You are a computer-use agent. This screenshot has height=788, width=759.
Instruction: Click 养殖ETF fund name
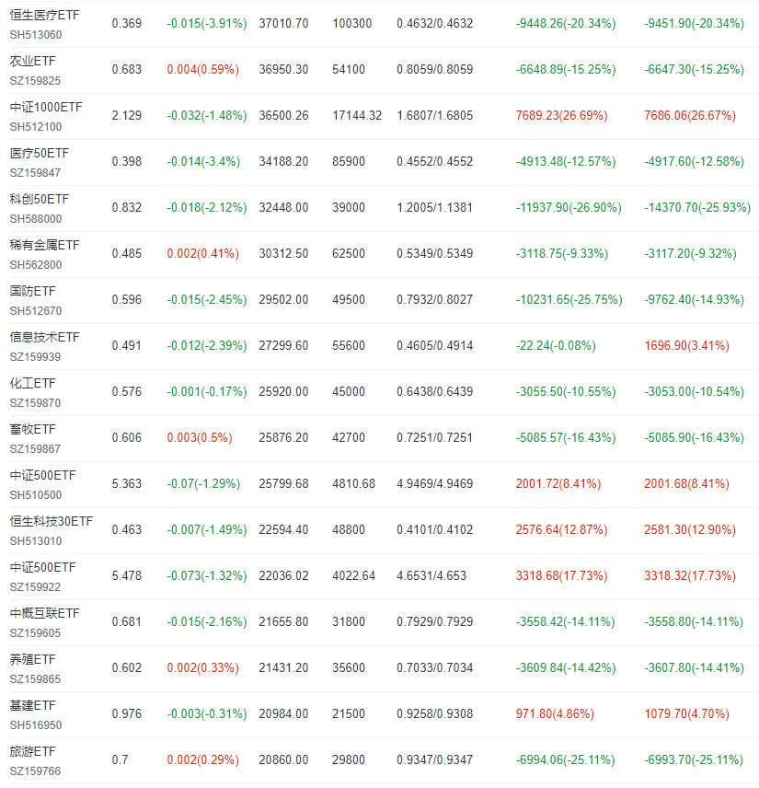click(32, 659)
